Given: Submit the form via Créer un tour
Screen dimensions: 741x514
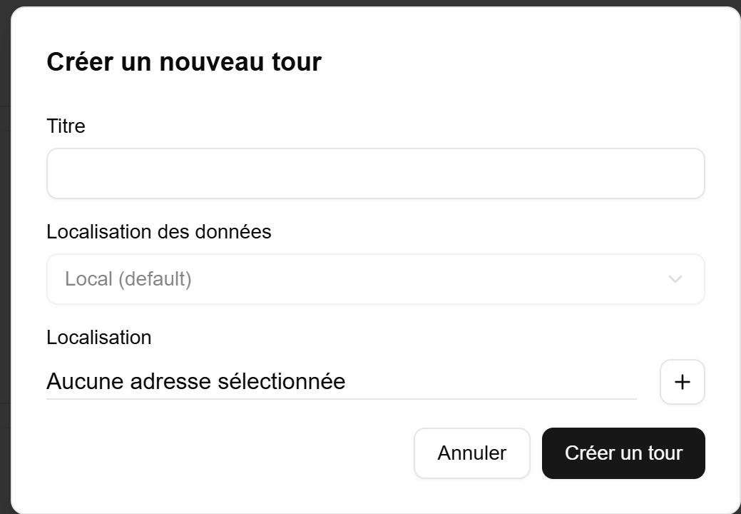Looking at the screenshot, I should pyautogui.click(x=623, y=453).
